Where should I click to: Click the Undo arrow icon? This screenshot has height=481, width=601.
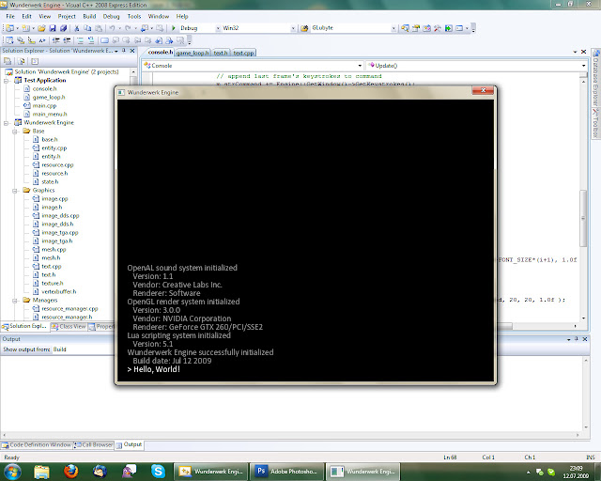[112, 28]
